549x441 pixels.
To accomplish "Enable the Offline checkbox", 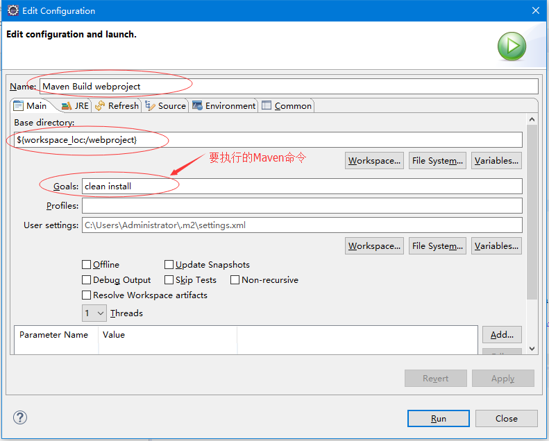I will [x=86, y=264].
